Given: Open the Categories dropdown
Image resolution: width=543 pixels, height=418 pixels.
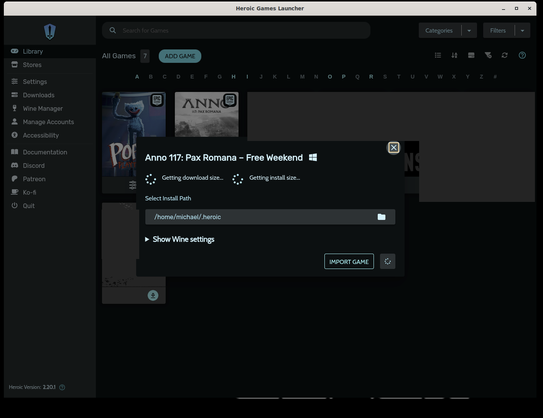Looking at the screenshot, I should [469, 30].
